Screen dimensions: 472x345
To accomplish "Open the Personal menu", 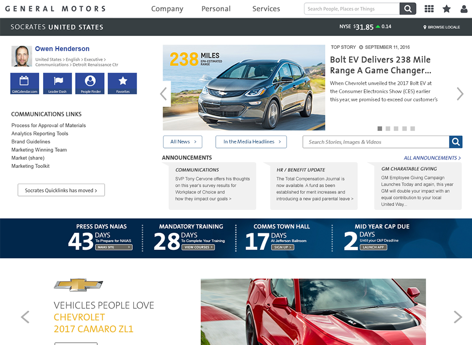I will [x=216, y=9].
